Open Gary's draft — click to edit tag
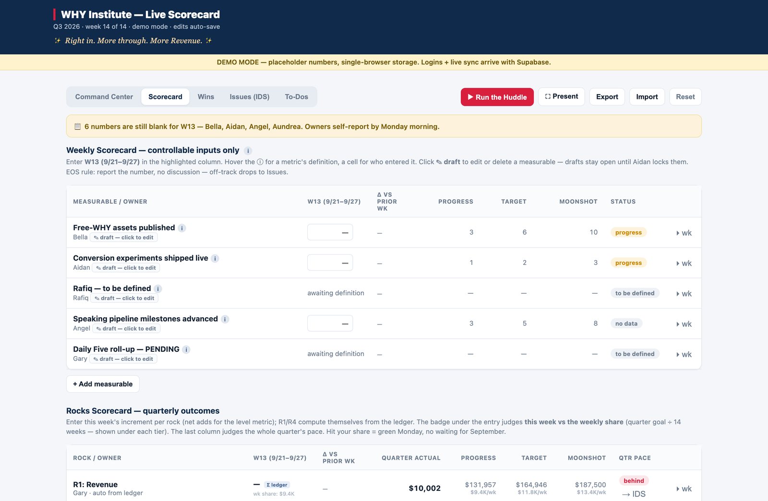This screenshot has height=501, width=768. pyautogui.click(x=123, y=359)
